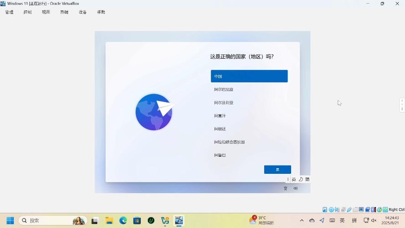Click the volume icon in setup screen
Viewport: 405px width, 228px height.
296,188
